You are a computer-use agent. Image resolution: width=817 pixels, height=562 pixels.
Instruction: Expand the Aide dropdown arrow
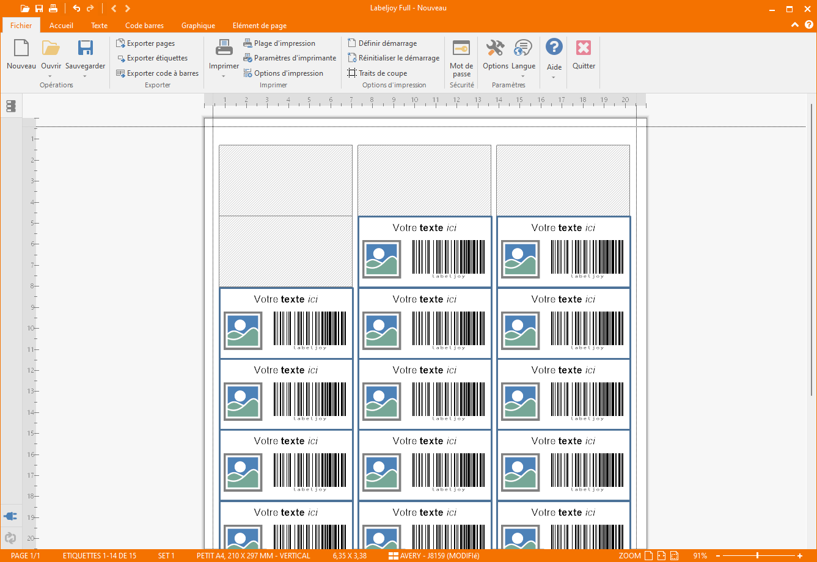pos(554,77)
